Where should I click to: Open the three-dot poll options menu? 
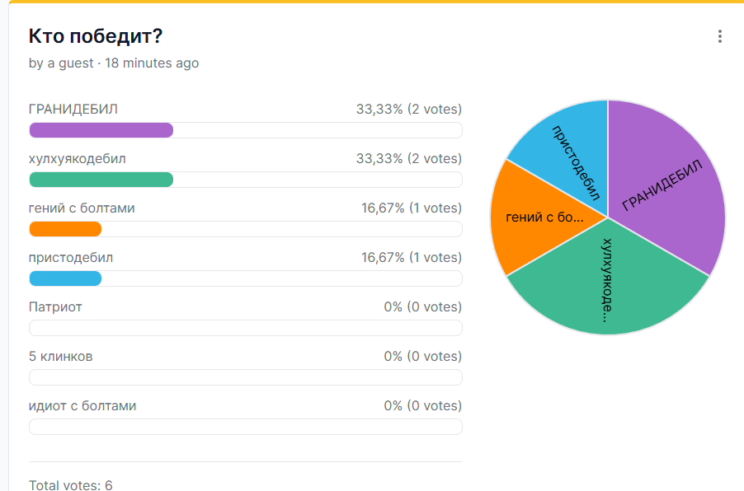(x=720, y=36)
